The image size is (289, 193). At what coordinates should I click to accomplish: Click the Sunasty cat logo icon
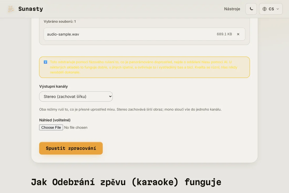point(11,9)
